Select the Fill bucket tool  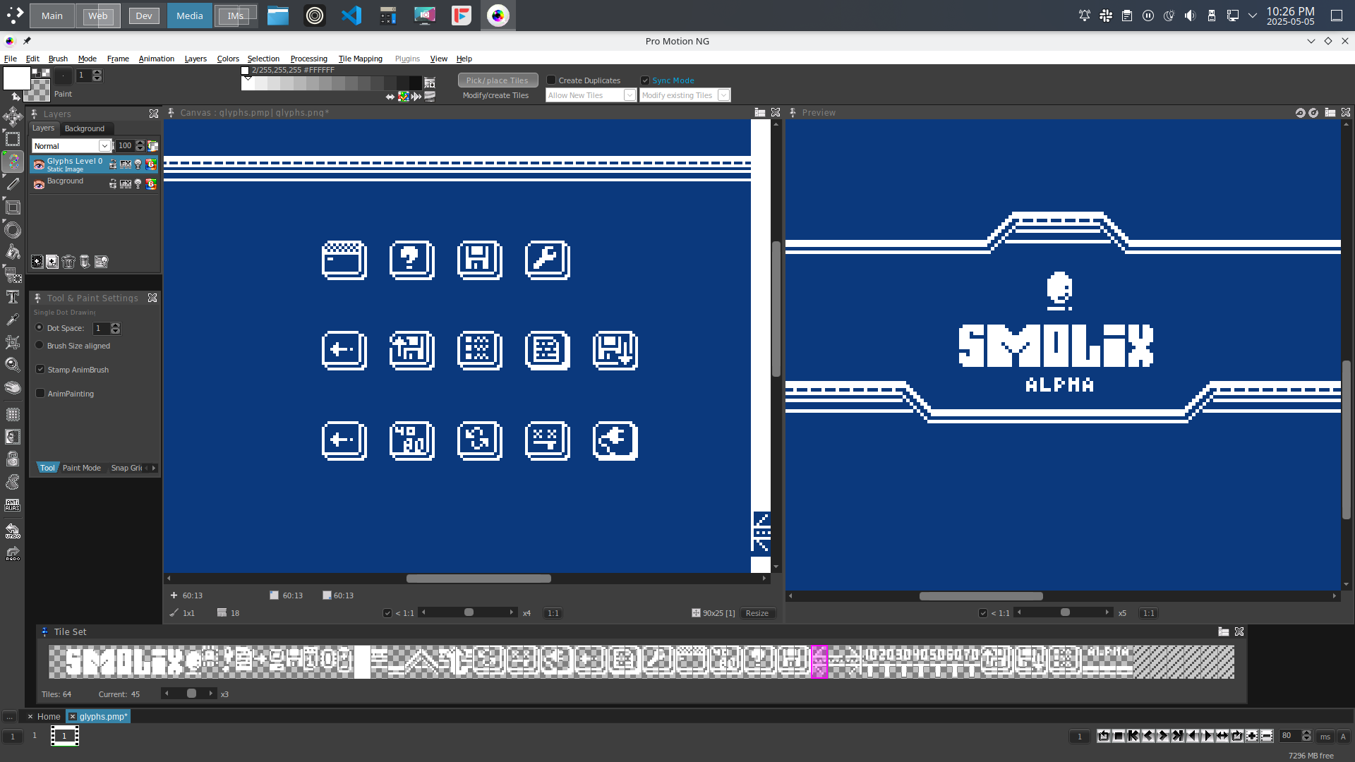tap(13, 252)
